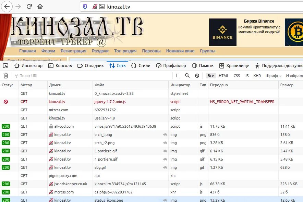The height and width of the screenshot is (202, 303).
Task: Open the Новинки кино link
Action: (x=180, y=51)
